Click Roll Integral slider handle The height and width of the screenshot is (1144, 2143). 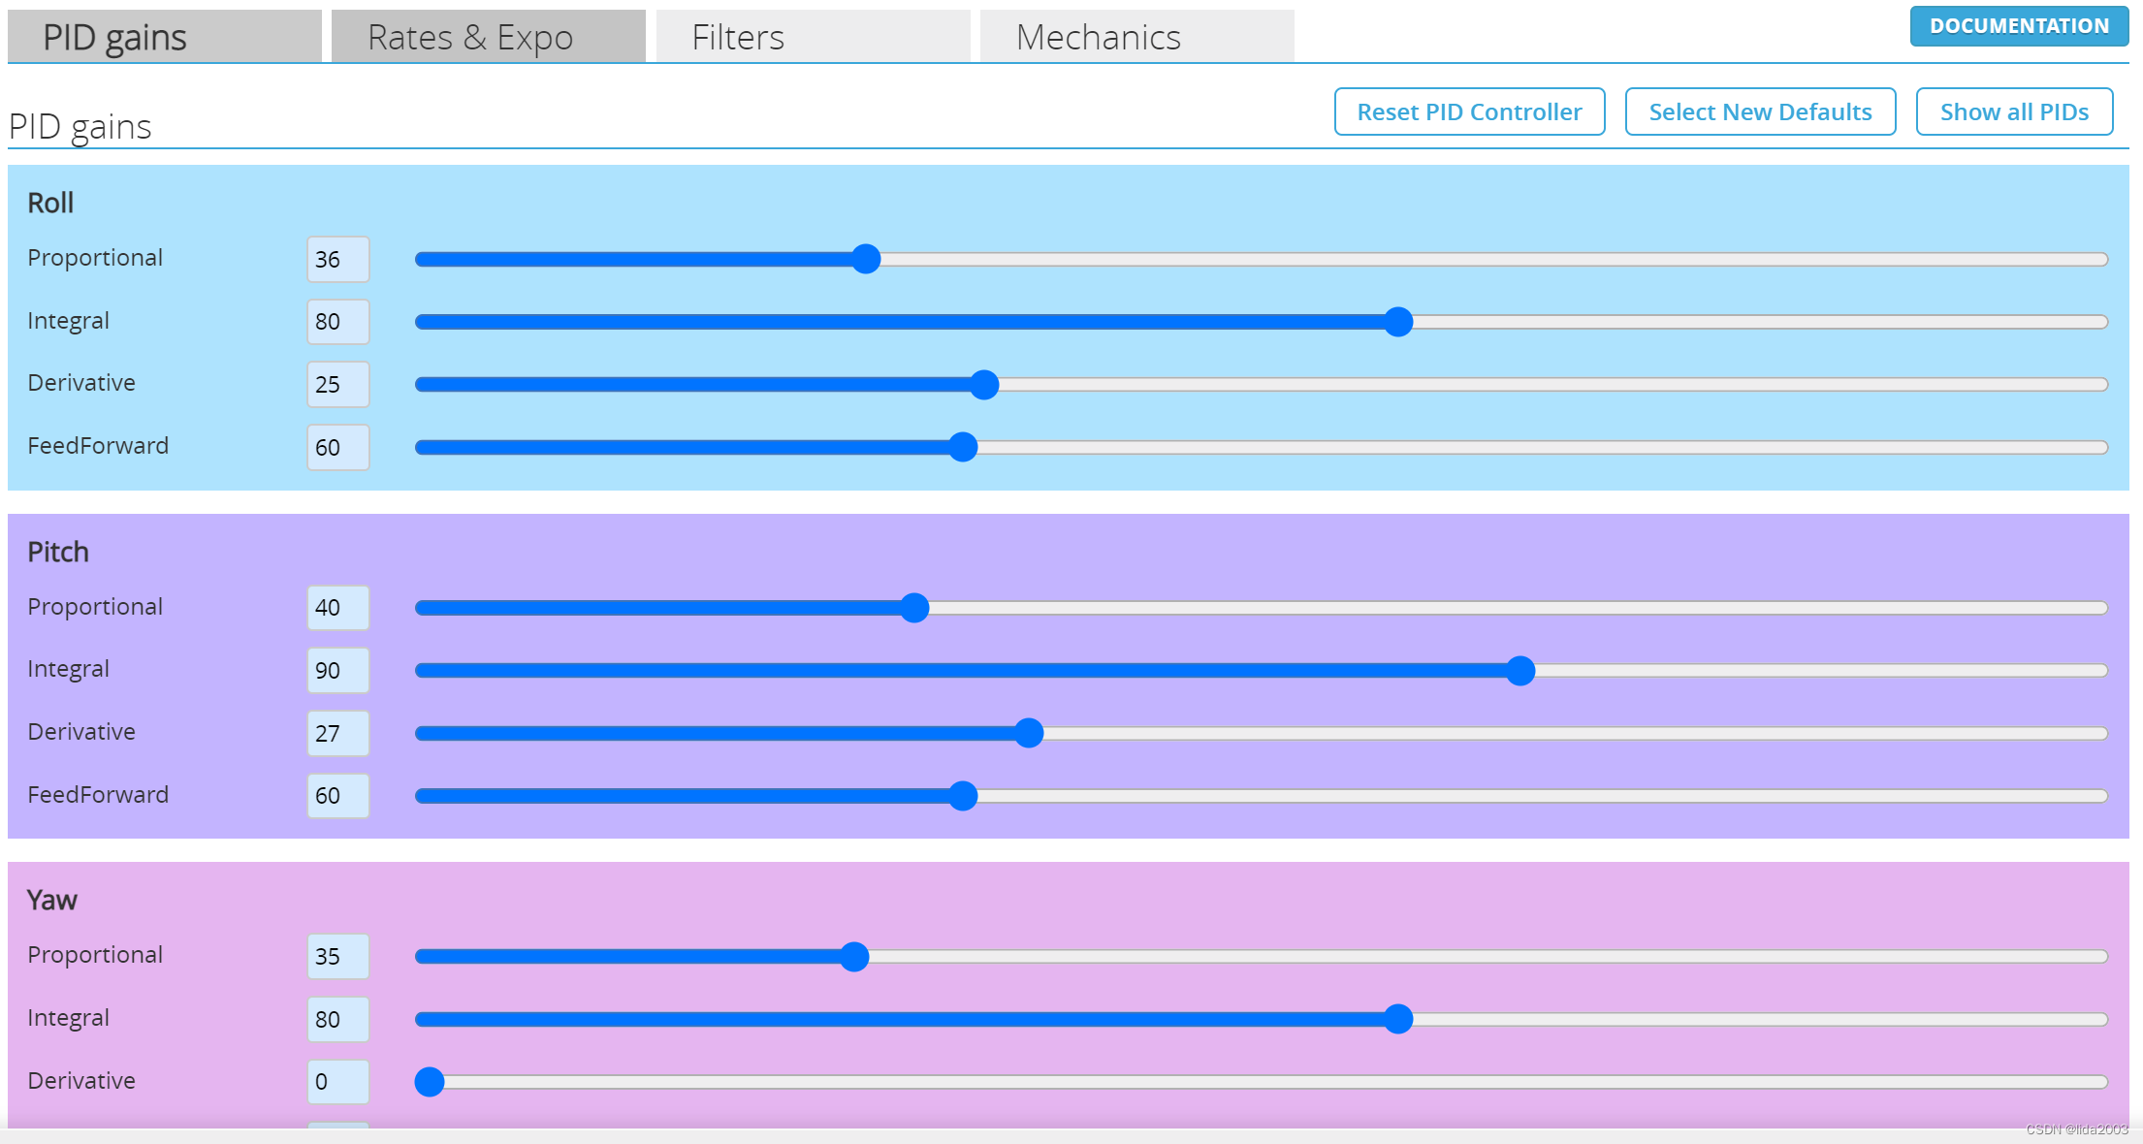[1397, 322]
